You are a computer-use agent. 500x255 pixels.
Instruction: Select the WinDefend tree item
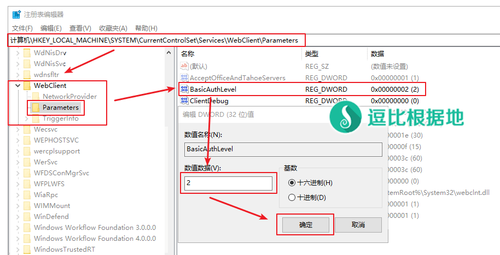(51, 217)
